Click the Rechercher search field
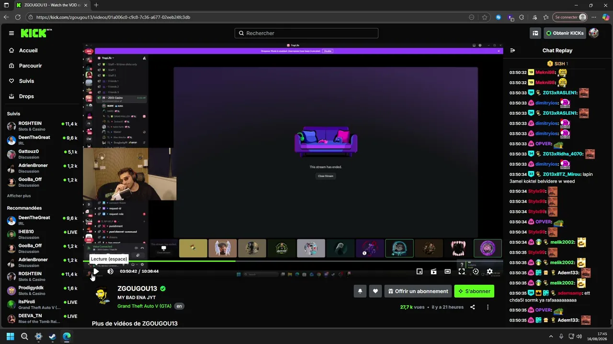Screen dimensions: 613x344 (x=306, y=33)
